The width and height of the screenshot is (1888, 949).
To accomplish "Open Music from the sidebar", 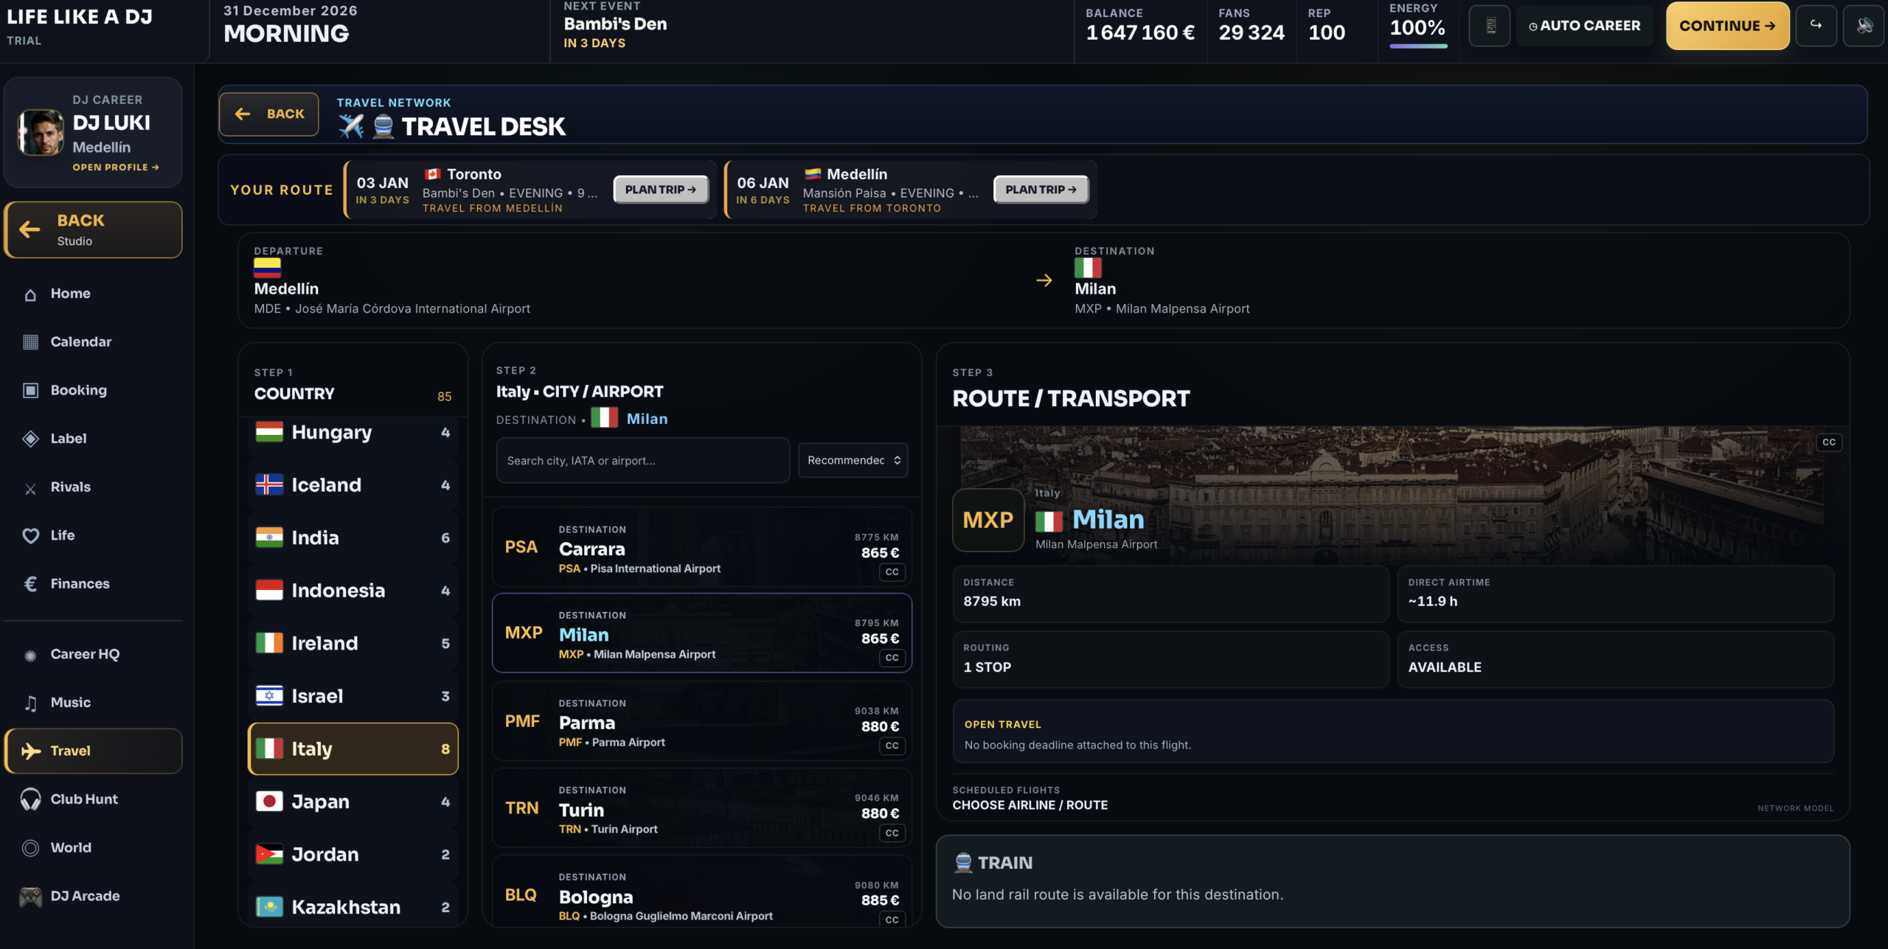I will [x=93, y=703].
